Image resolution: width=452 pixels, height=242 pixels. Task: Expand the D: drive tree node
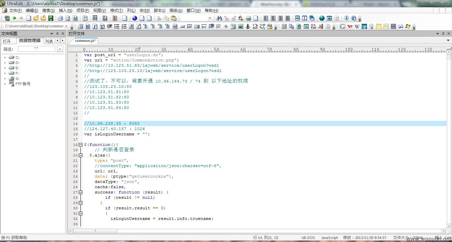pyautogui.click(x=5, y=63)
